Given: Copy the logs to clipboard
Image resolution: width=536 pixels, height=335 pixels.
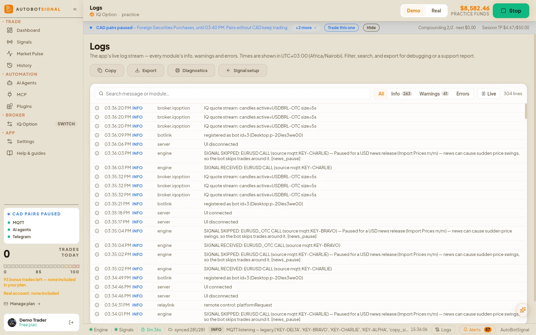Looking at the screenshot, I should [107, 70].
